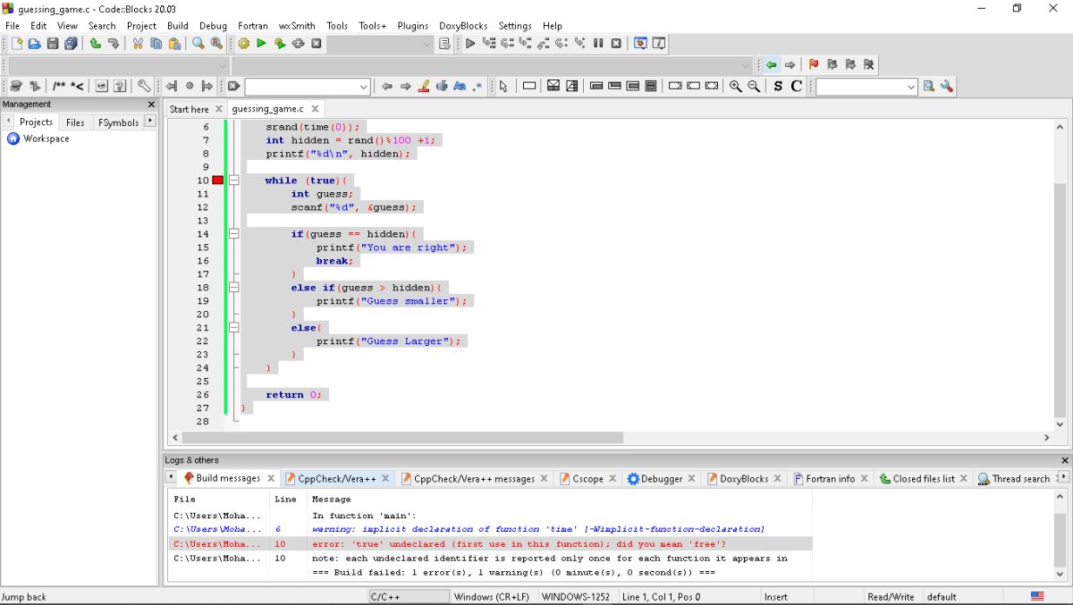This screenshot has width=1073, height=605.
Task: Open the build target dropdown
Action: coord(427,44)
